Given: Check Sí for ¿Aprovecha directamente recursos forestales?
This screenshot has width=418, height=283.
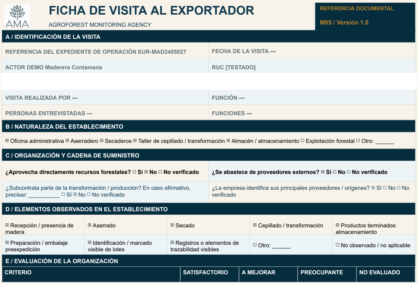Looking at the screenshot, I should (134, 172).
